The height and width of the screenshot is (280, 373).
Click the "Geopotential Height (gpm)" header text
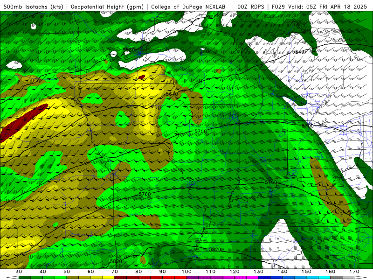pos(107,7)
